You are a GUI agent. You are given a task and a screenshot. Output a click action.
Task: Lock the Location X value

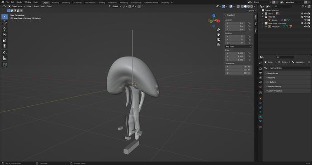pos(249,23)
